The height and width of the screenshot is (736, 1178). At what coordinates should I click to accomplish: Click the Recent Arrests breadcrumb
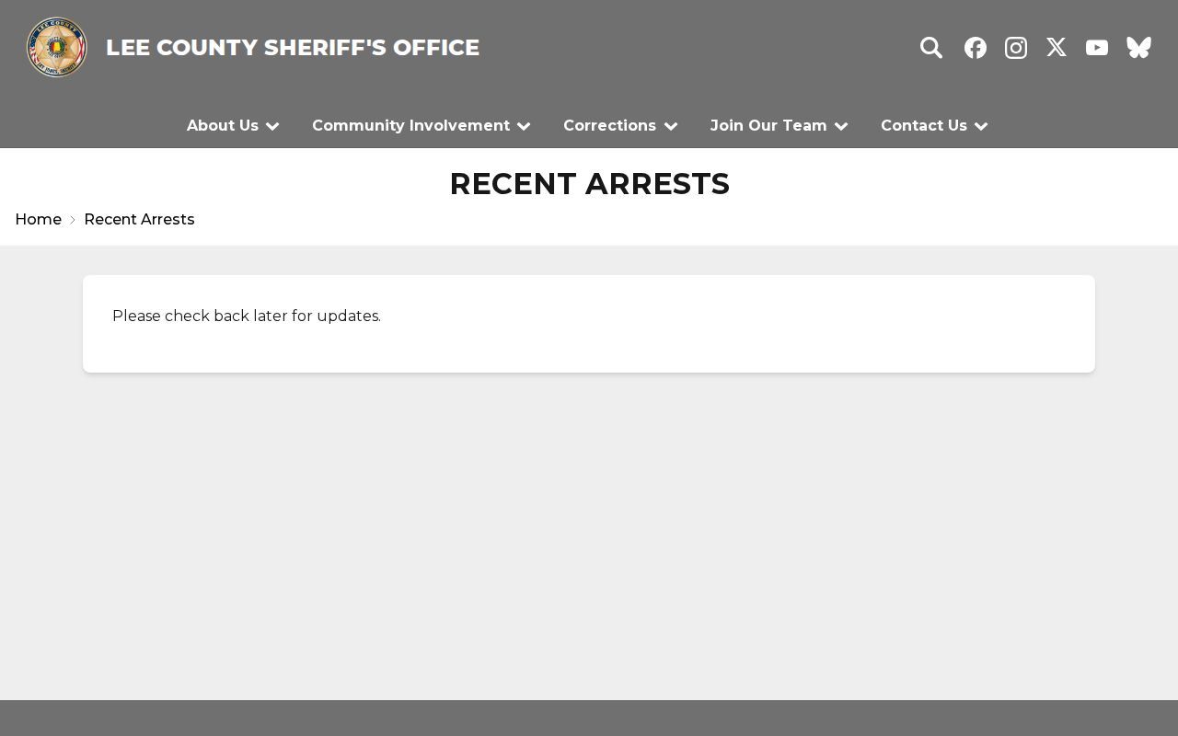pyautogui.click(x=139, y=219)
